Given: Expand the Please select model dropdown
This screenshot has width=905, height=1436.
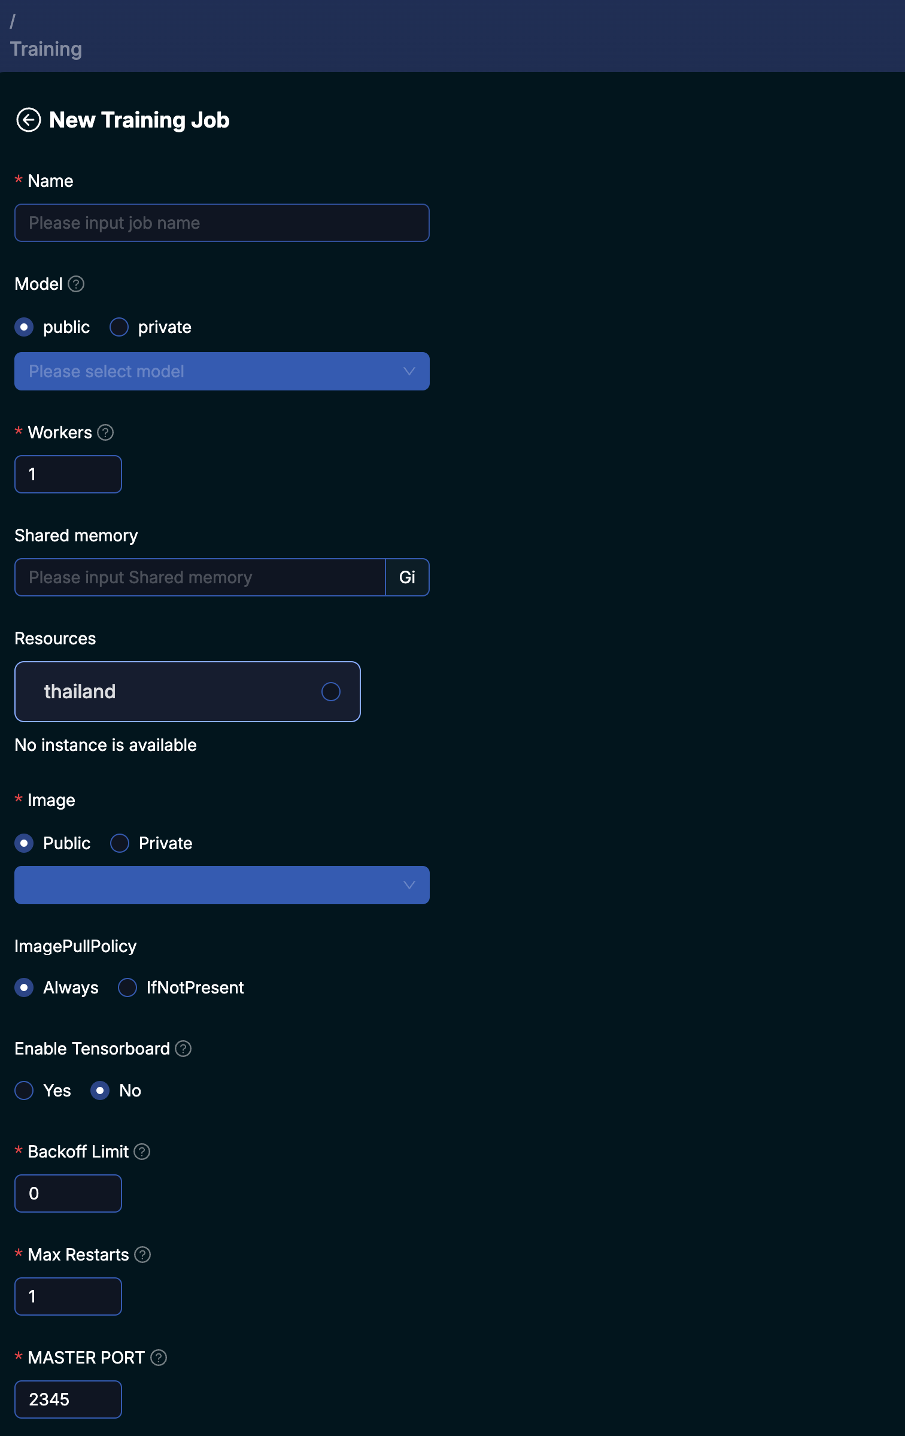Looking at the screenshot, I should tap(221, 371).
